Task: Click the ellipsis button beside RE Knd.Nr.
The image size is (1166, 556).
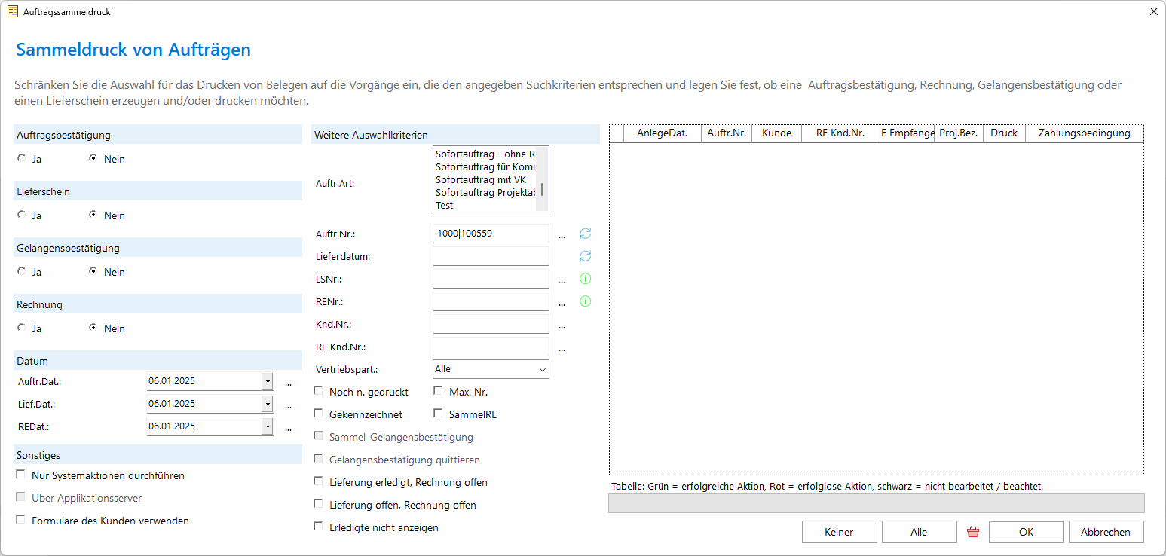Action: point(562,348)
